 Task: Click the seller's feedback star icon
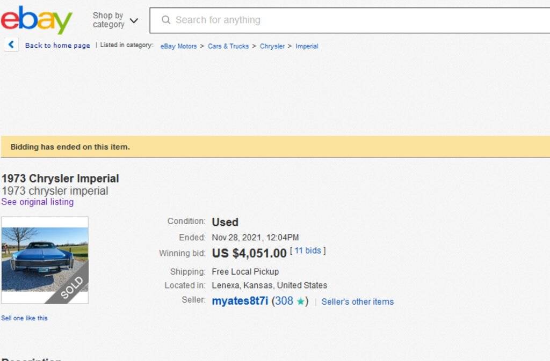(x=301, y=301)
